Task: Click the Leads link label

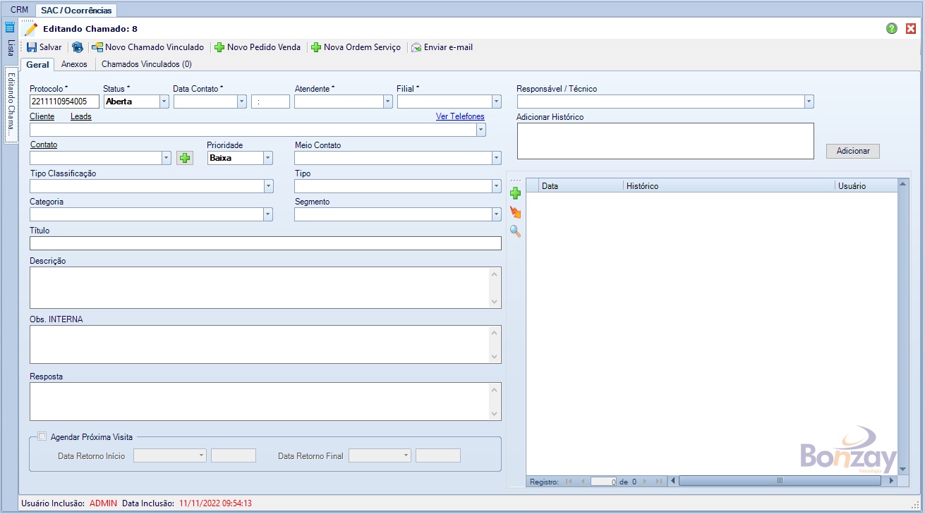Action: coord(81,116)
